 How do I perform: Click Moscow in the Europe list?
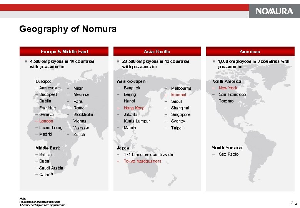(x=81, y=95)
